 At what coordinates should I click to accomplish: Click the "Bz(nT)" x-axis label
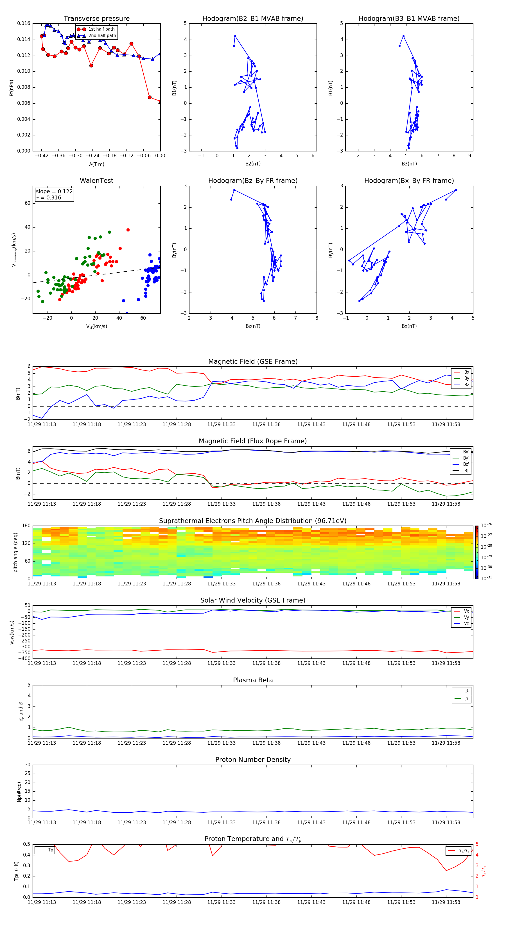click(253, 326)
